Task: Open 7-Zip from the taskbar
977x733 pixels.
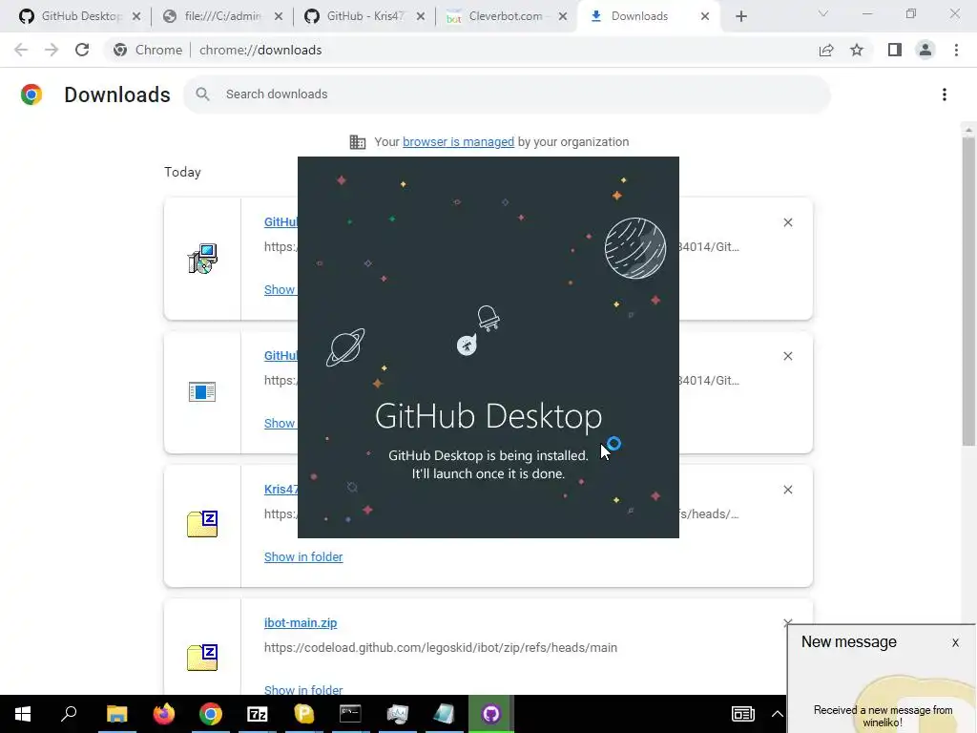Action: coord(258,714)
